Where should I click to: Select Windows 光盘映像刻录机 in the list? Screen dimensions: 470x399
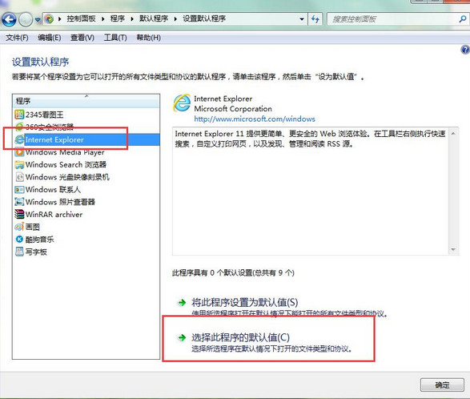point(67,177)
